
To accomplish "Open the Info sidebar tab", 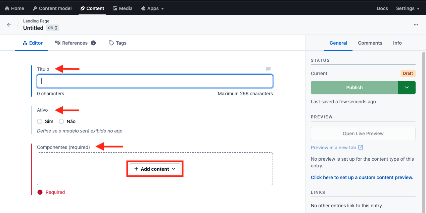I will [397, 43].
